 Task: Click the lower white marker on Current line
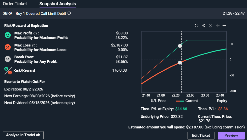pos(180,63)
